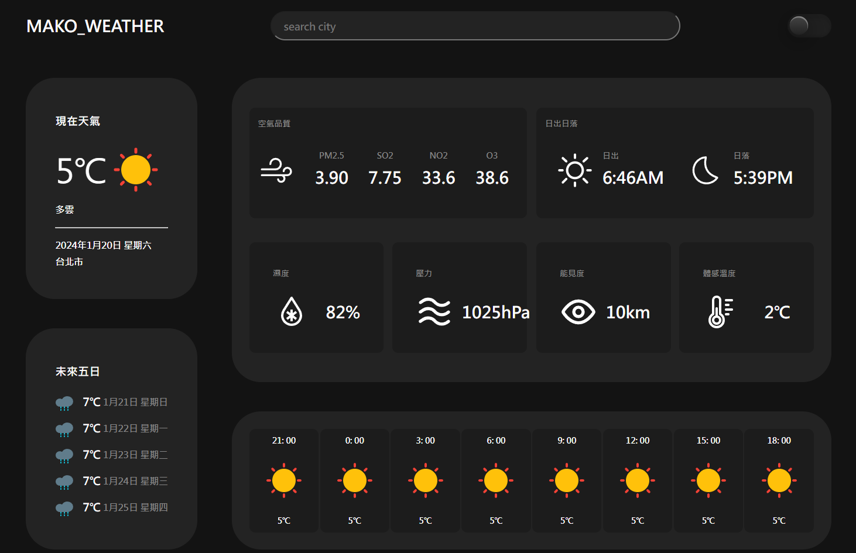Click the sunset moon icon
The width and height of the screenshot is (856, 553).
click(x=705, y=170)
